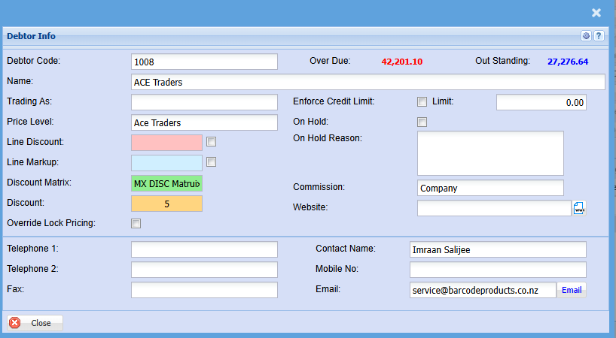The height and width of the screenshot is (338, 616).
Task: Open website using the www page icon
Action: (579, 208)
